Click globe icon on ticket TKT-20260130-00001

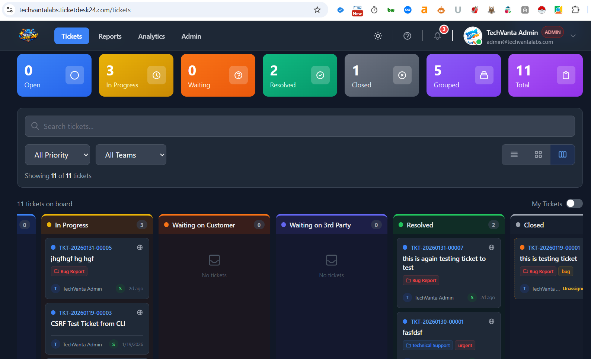(x=492, y=321)
